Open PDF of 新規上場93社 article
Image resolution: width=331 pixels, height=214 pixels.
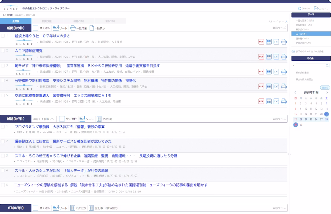(x=261, y=42)
